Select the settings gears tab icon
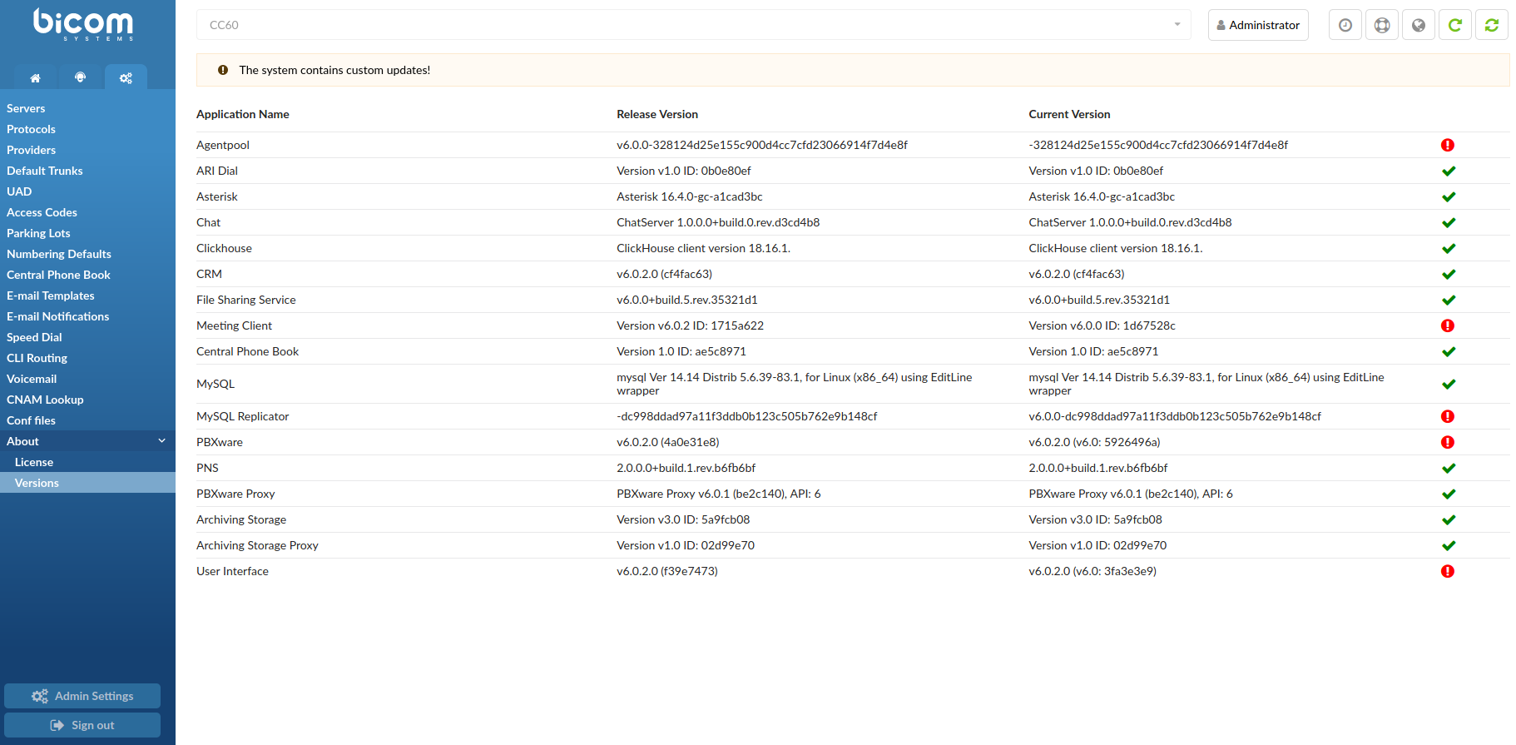 [126, 77]
